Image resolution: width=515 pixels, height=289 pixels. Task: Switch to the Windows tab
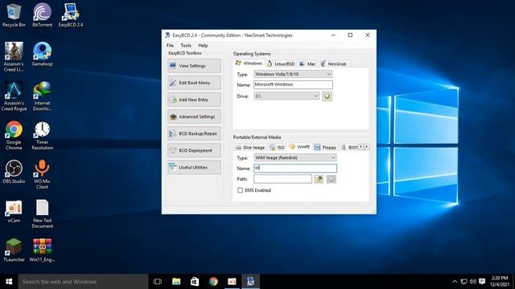(x=249, y=63)
